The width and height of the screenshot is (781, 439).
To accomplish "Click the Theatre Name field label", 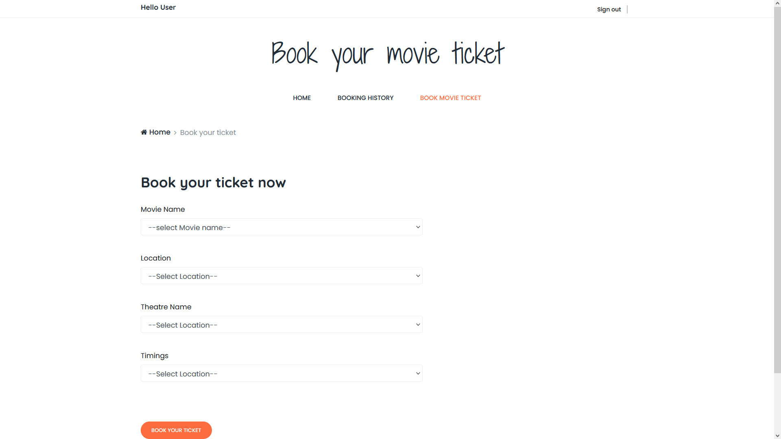I will (x=166, y=307).
